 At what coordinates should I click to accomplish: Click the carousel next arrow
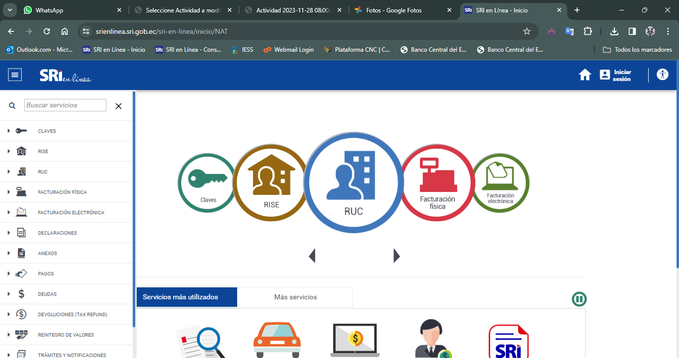coord(396,256)
